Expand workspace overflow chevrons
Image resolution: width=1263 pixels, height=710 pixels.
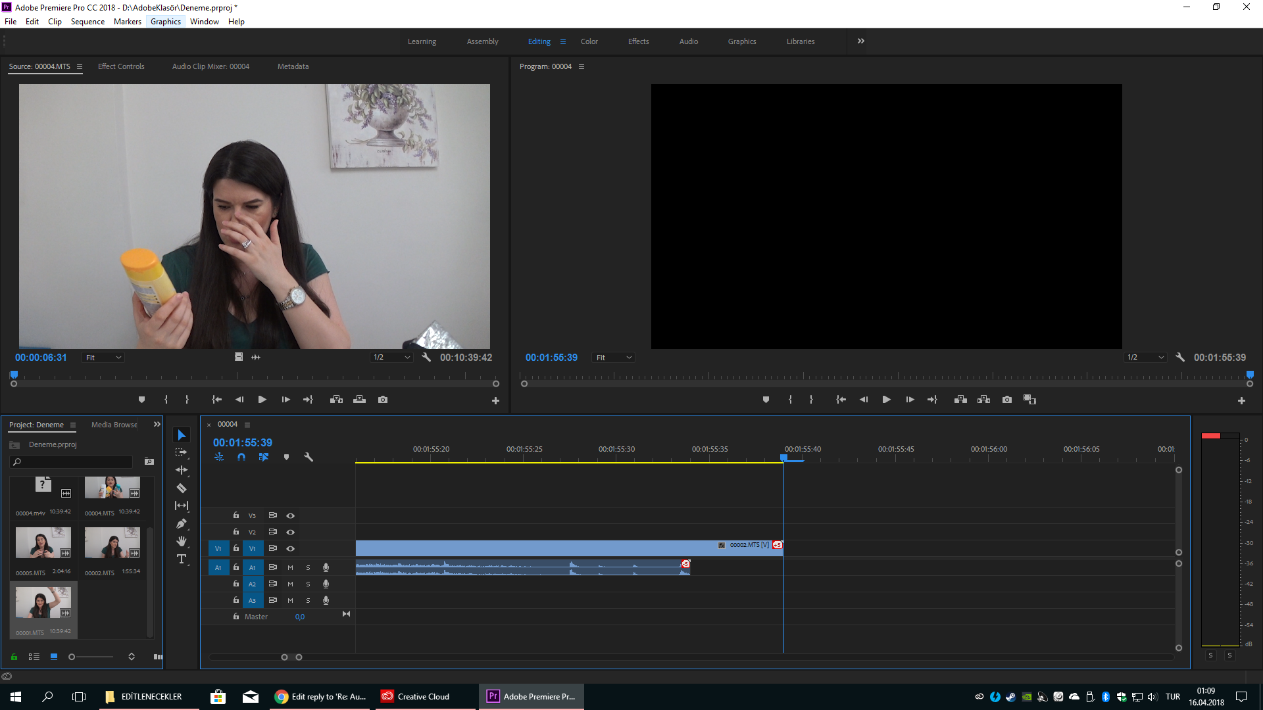[x=861, y=41]
